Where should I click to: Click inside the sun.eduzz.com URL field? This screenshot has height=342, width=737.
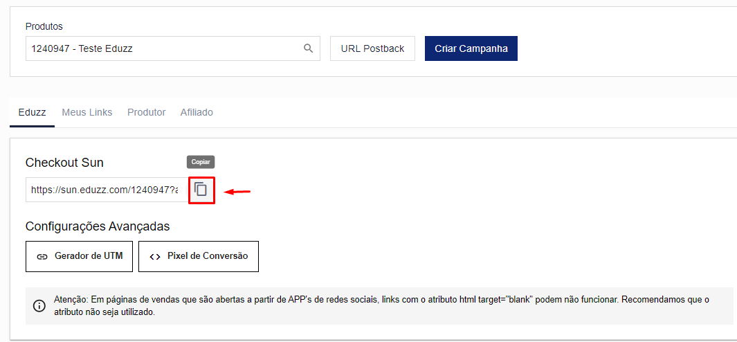(x=105, y=190)
